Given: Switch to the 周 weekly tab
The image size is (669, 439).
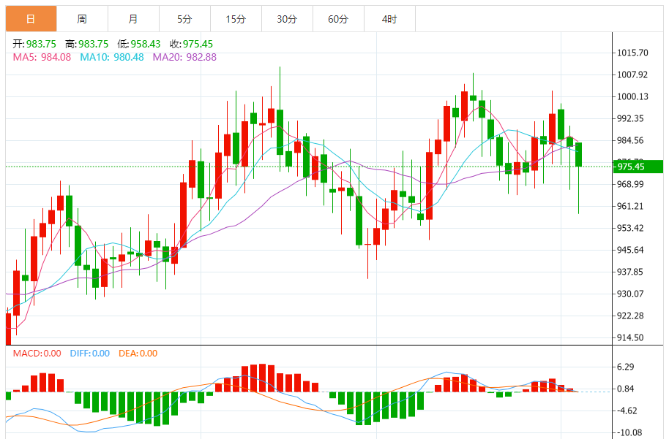Looking at the screenshot, I should [83, 19].
